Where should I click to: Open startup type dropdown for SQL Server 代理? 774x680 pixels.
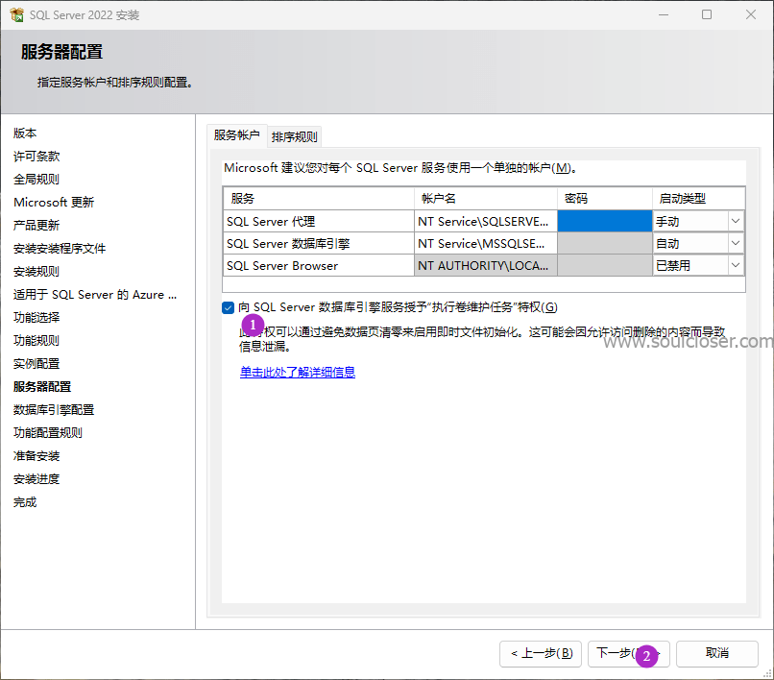click(x=736, y=221)
